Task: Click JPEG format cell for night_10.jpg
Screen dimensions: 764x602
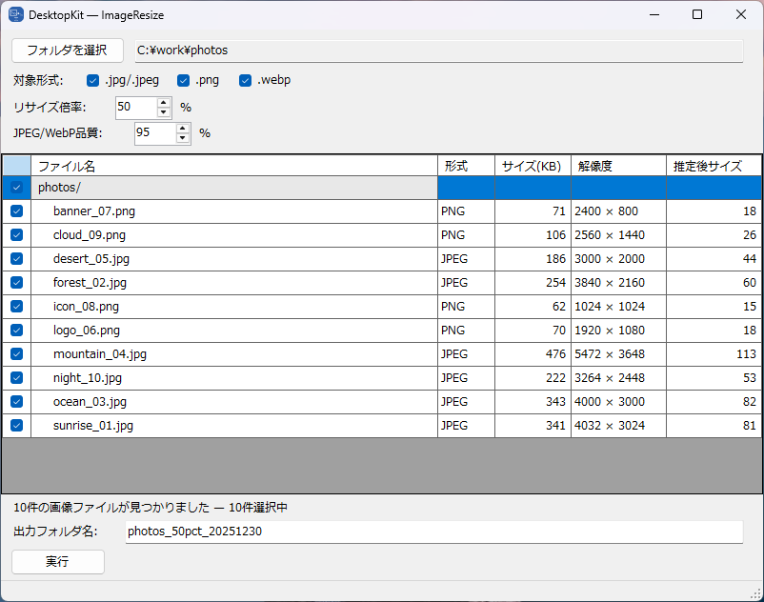Action: point(466,378)
